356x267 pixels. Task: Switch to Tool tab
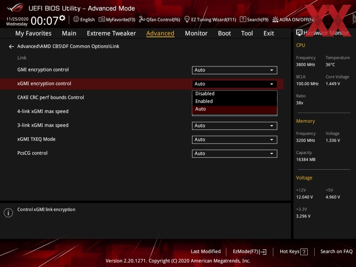(x=247, y=34)
